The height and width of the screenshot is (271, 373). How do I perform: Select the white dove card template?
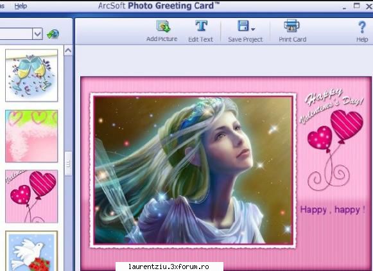click(x=31, y=251)
